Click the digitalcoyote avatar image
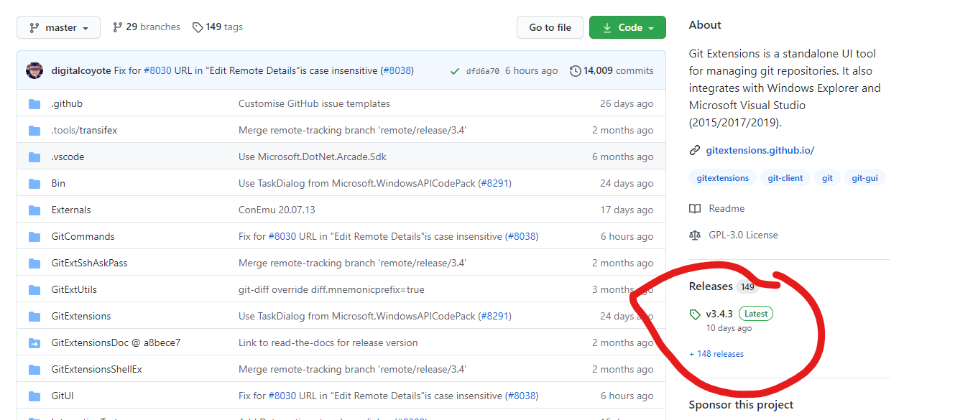Viewport: 973px width, 420px height. coord(34,70)
